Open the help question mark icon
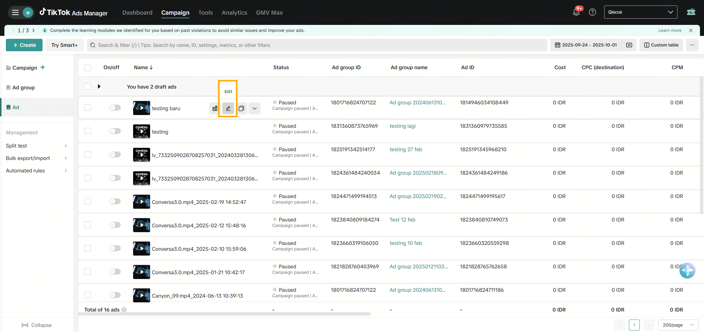Viewport: 704px width, 332px height. [x=592, y=12]
